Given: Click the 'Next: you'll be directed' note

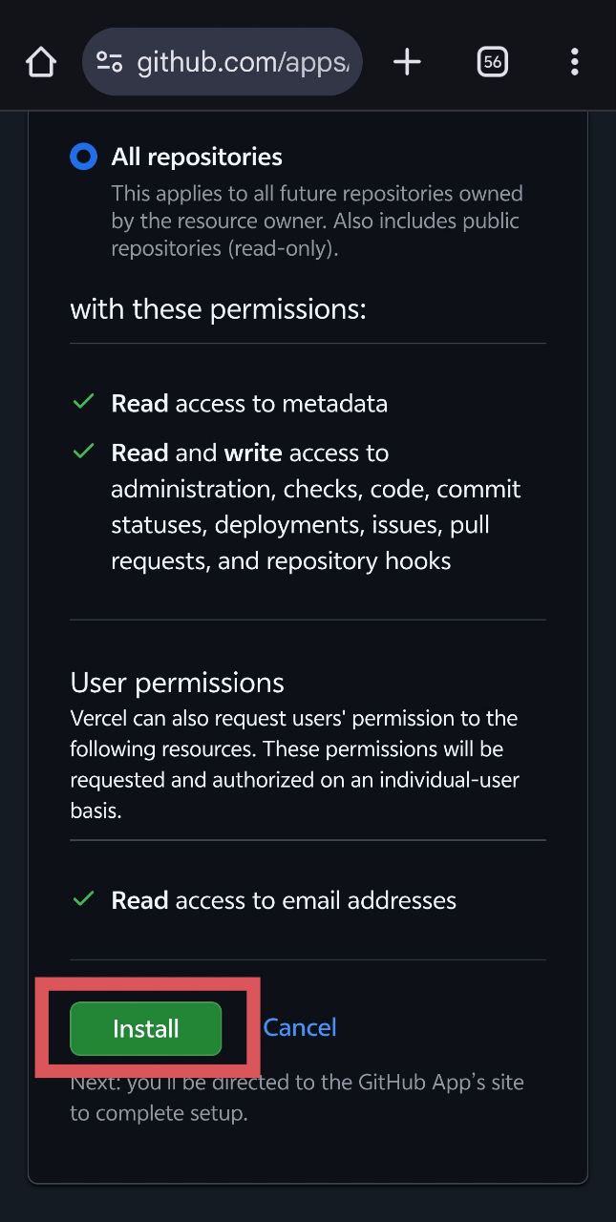Looking at the screenshot, I should [x=297, y=1098].
